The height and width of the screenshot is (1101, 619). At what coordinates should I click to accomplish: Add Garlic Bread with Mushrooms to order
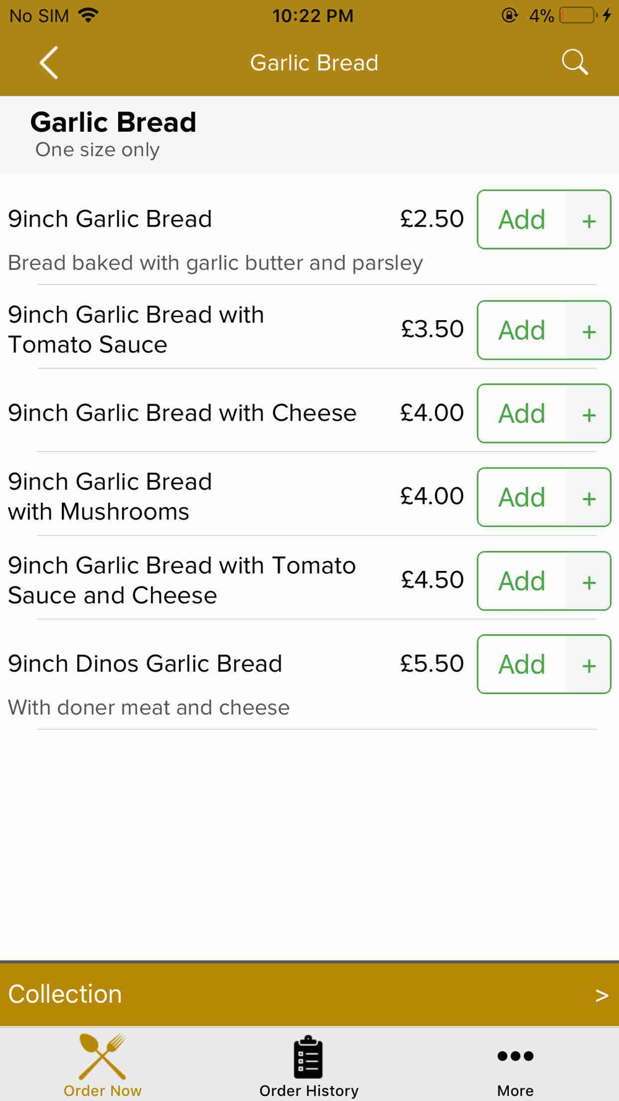522,497
